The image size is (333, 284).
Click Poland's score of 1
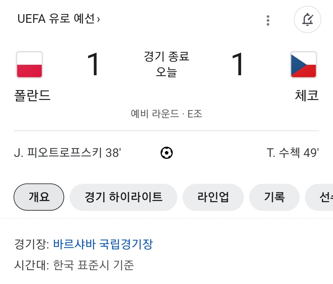pos(94,65)
